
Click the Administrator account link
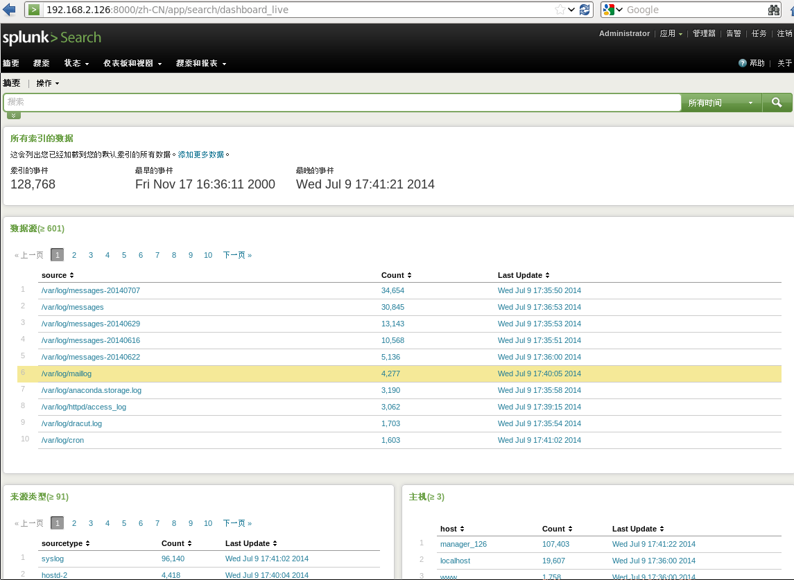pyautogui.click(x=624, y=33)
